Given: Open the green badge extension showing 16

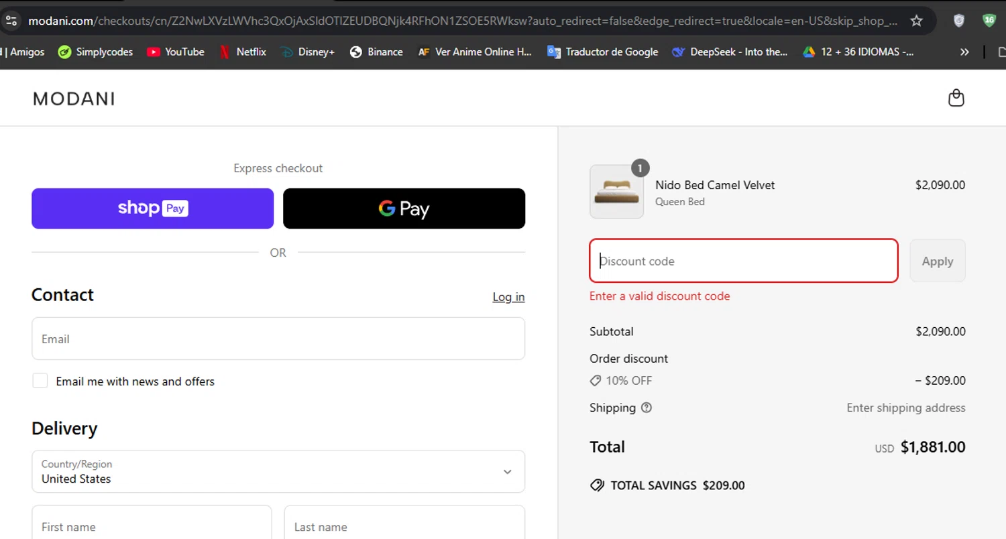Looking at the screenshot, I should (989, 21).
